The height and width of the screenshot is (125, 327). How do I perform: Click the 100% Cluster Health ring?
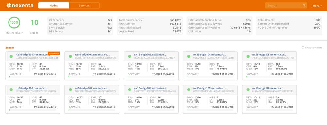pyautogui.click(x=14, y=23)
